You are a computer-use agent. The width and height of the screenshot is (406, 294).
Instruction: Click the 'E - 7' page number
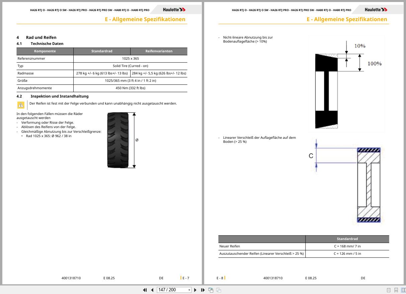186,278
